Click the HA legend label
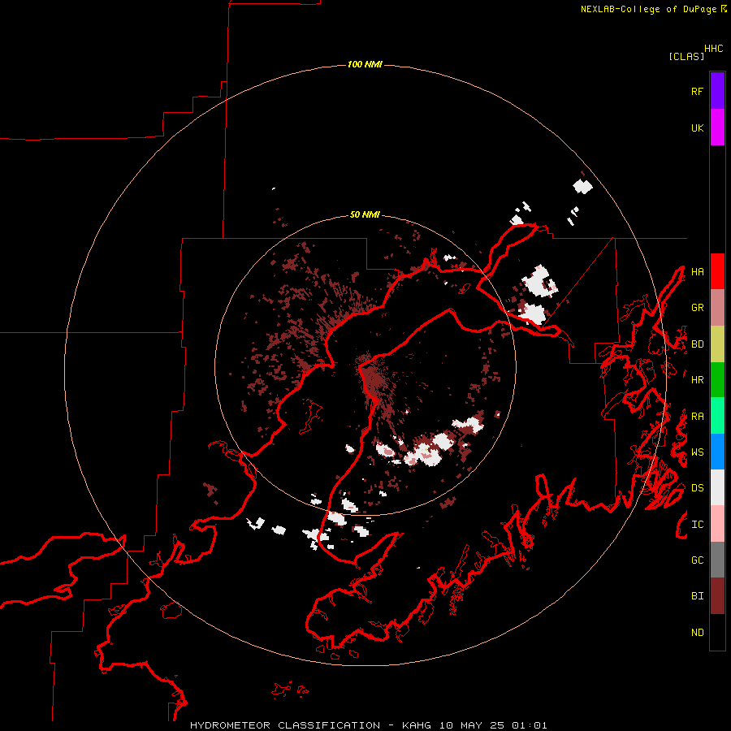 click(697, 272)
